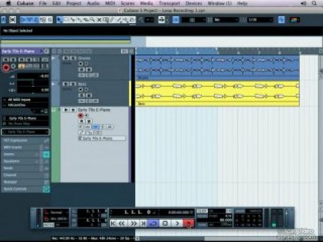Click the Play button in transport
This screenshot has width=323, height=242.
tap(177, 223)
